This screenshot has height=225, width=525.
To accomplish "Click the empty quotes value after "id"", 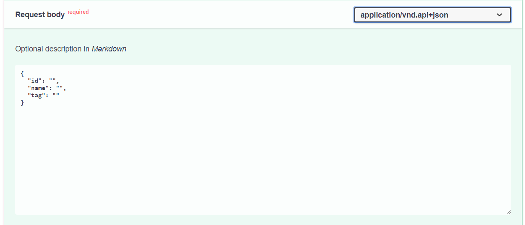I will (52, 81).
